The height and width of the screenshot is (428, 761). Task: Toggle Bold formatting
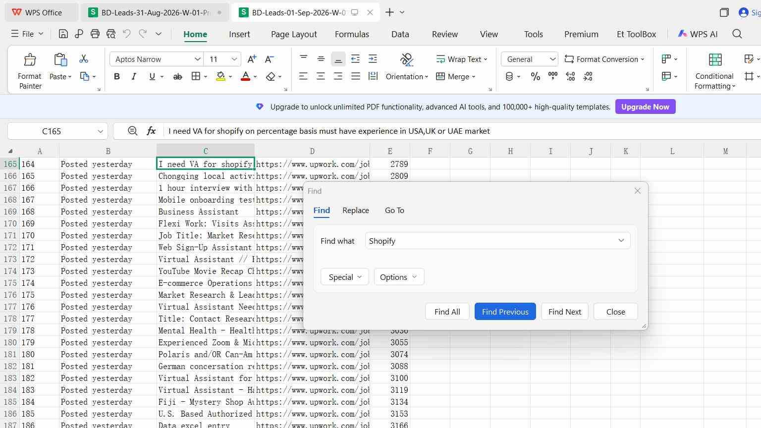click(117, 76)
